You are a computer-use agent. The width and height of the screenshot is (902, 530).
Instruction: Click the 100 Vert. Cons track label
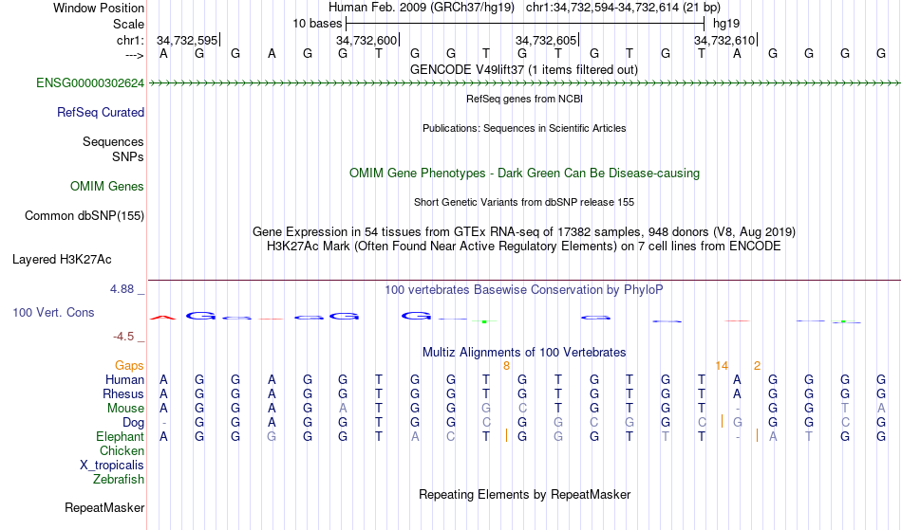pos(53,312)
